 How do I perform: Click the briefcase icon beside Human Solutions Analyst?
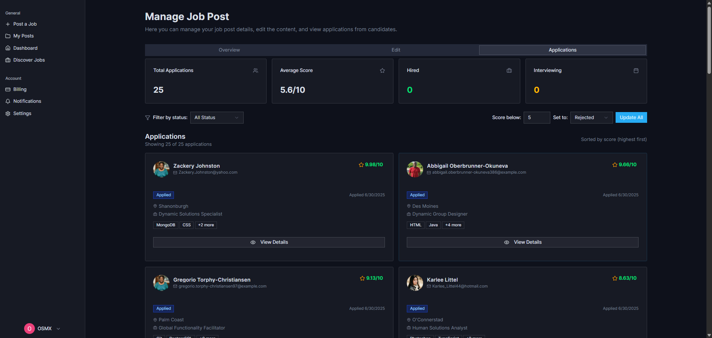[x=409, y=328]
